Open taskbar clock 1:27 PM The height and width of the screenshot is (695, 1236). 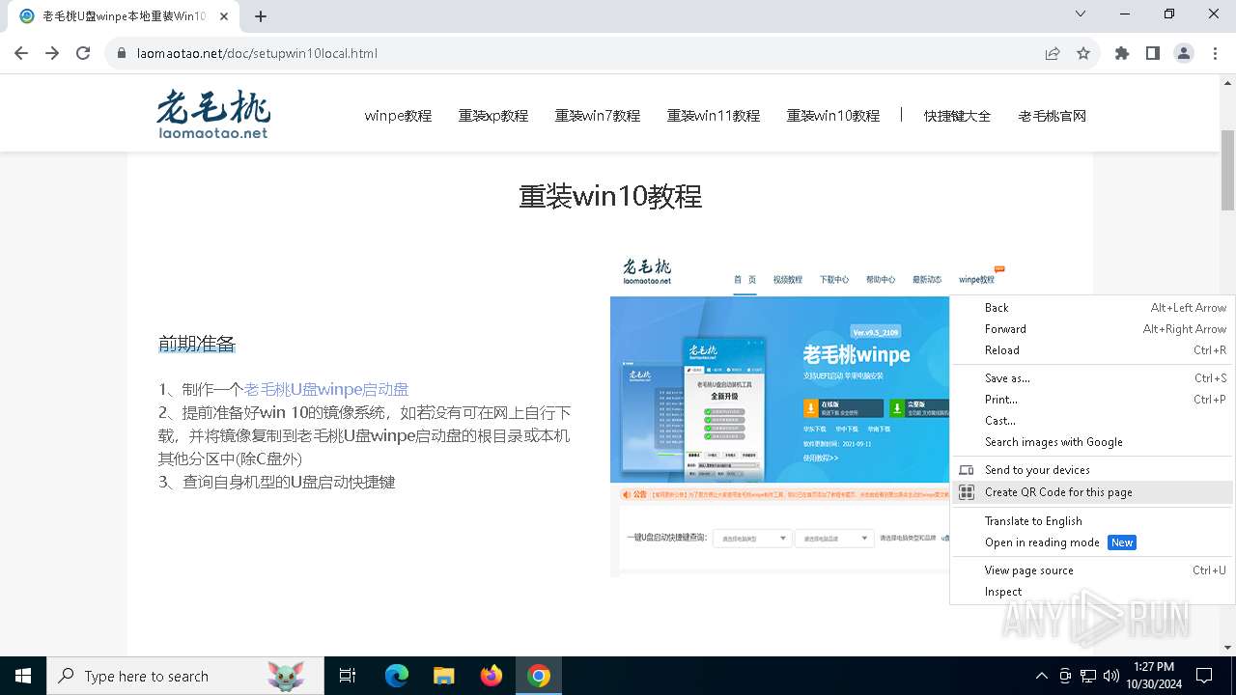tap(1153, 676)
